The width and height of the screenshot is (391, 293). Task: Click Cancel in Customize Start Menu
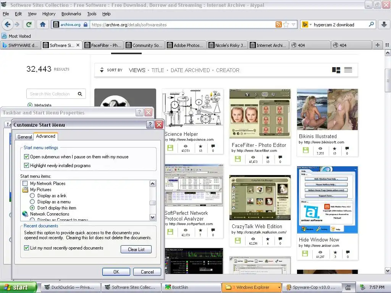pos(147,272)
